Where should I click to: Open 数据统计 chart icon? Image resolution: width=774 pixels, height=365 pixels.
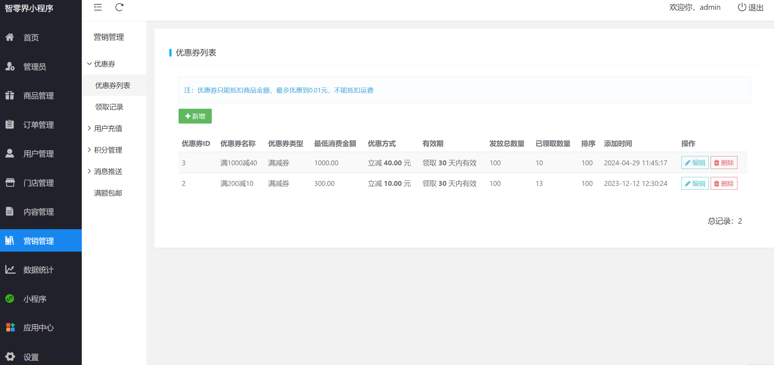(x=10, y=270)
